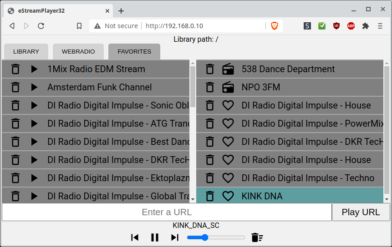
Task: Select 1Mix Radio EDM Stream name
Action: (x=96, y=69)
